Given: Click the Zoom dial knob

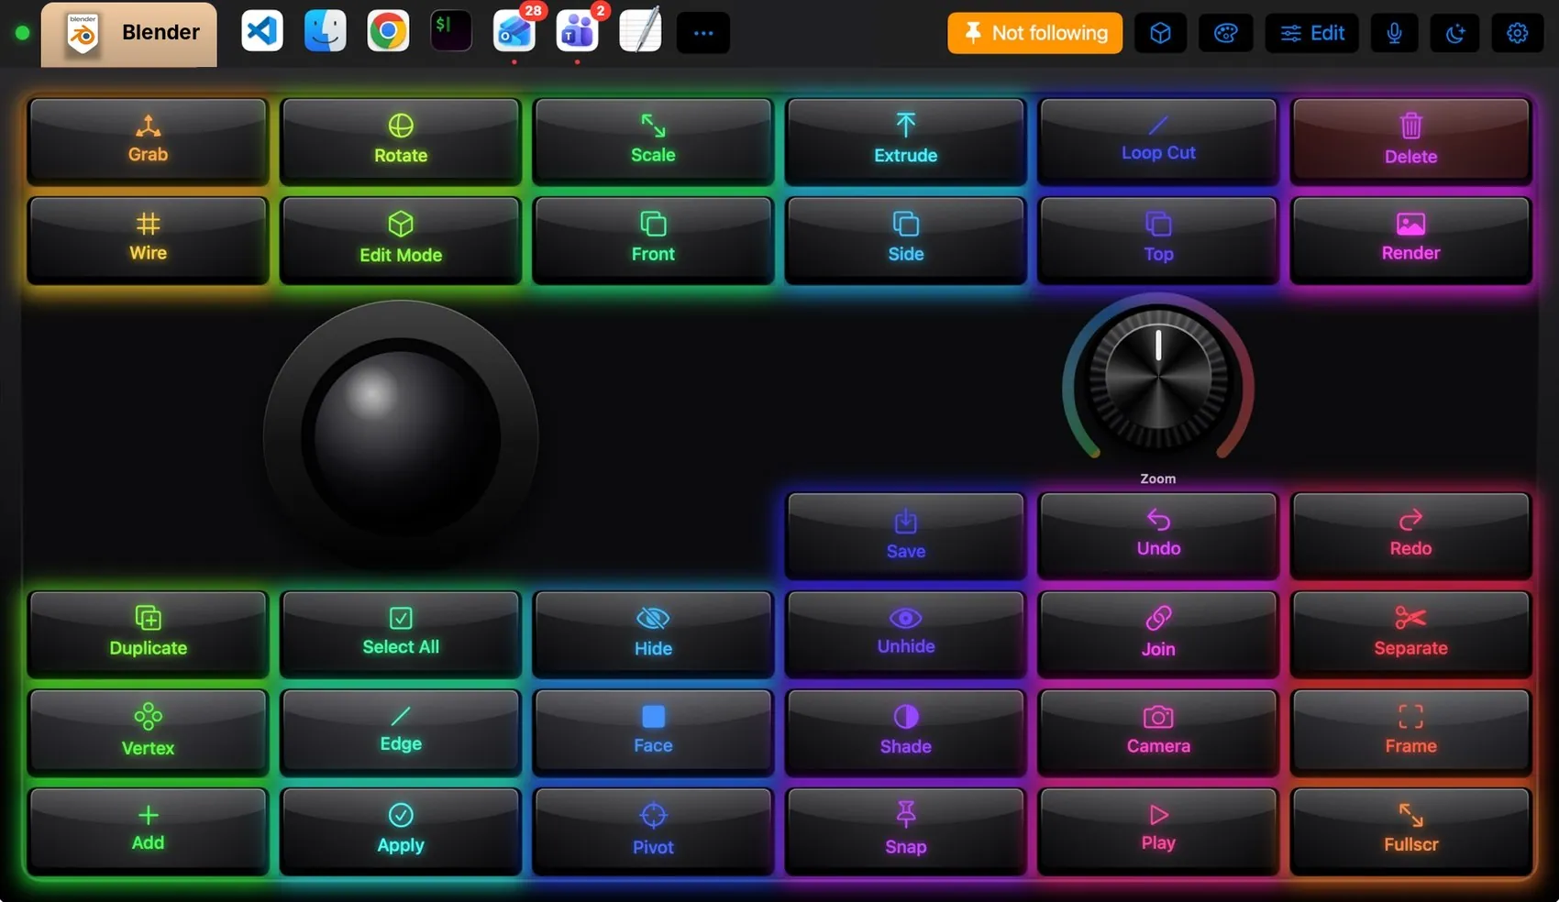Looking at the screenshot, I should (1158, 377).
